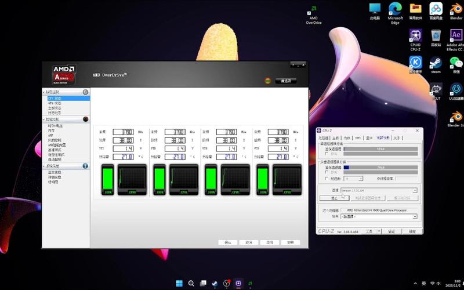Collapse the status monitoring section in OverDrive
The height and width of the screenshot is (290, 464).
click(x=44, y=92)
